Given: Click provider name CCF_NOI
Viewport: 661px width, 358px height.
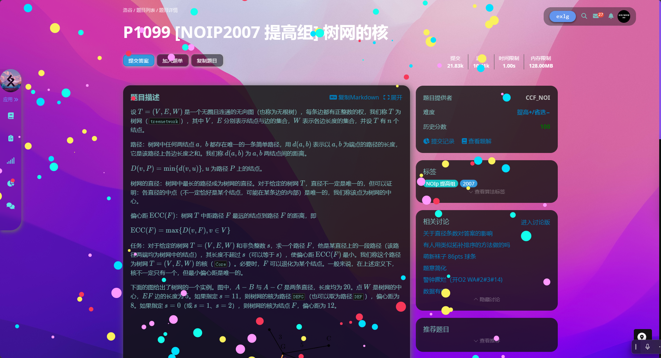Looking at the screenshot, I should coord(538,98).
